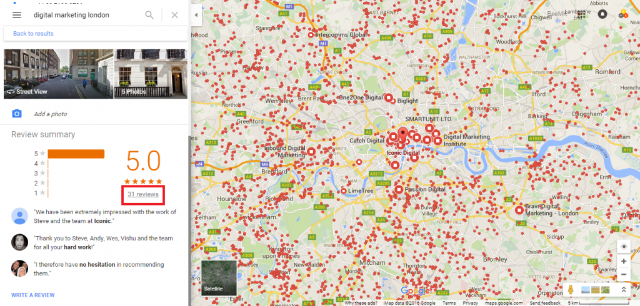The width and height of the screenshot is (640, 306).
Task: Clear the search with the X icon
Action: point(175,15)
